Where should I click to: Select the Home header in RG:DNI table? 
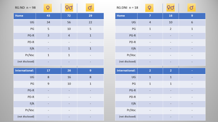tap(126, 16)
